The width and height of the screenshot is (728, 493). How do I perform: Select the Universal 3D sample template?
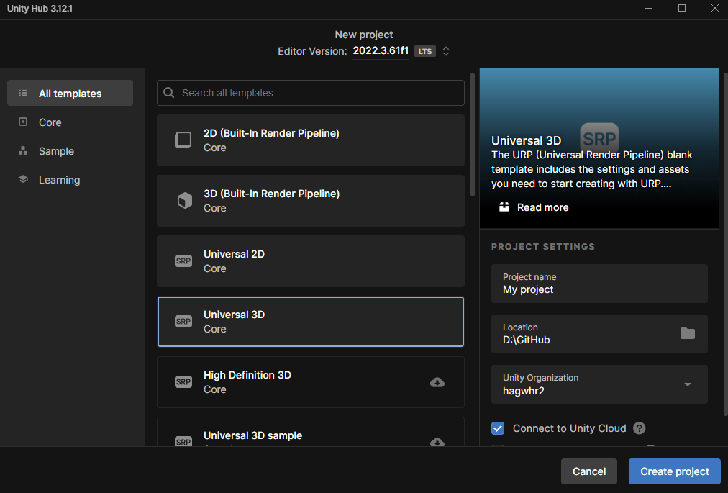tap(311, 432)
